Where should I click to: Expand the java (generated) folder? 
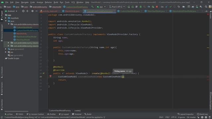pos(6,49)
